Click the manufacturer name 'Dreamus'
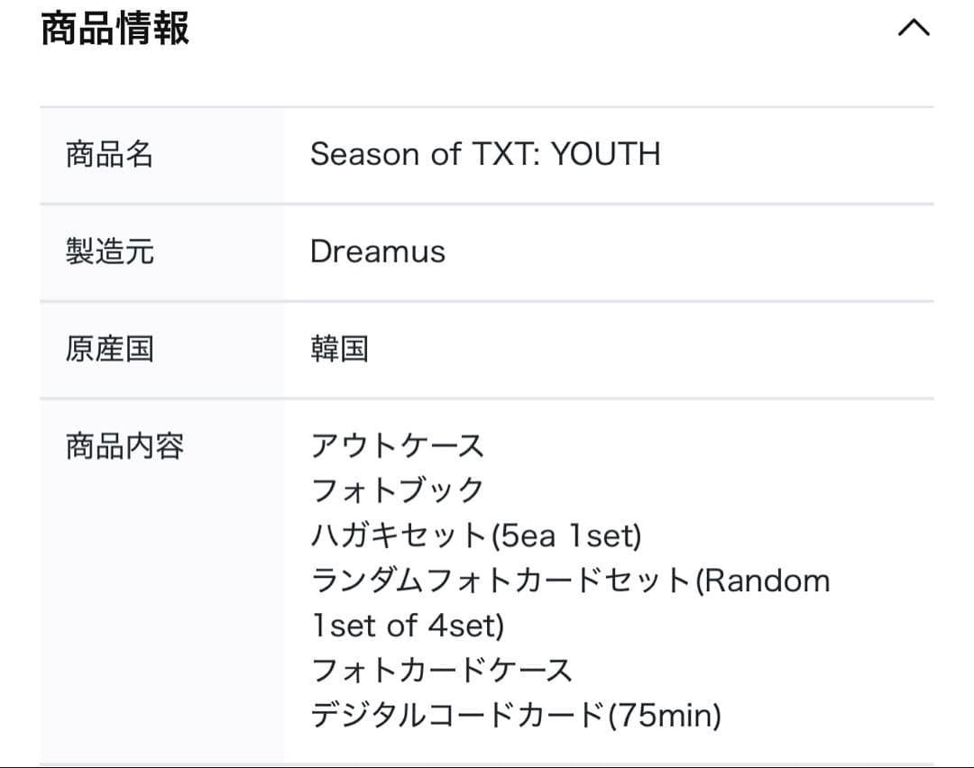Image resolution: width=974 pixels, height=768 pixels. tap(377, 251)
